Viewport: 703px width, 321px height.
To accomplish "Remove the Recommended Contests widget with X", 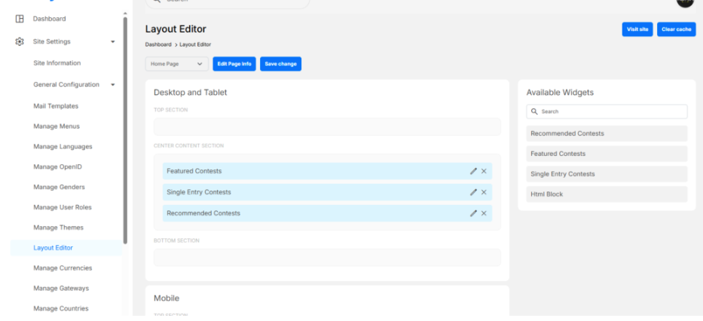I will [x=484, y=213].
